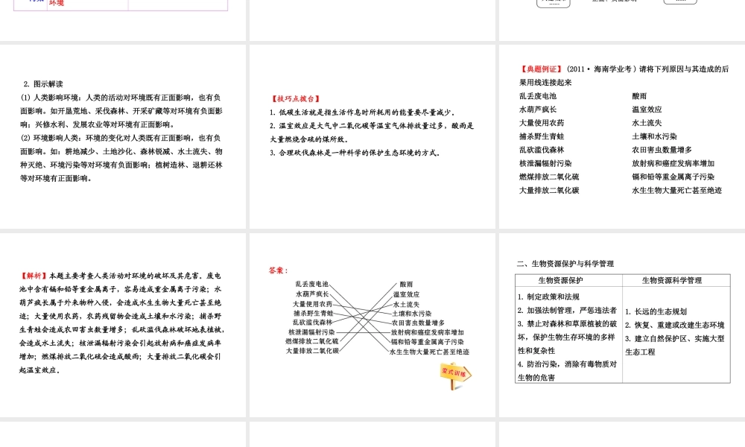Click 水葫芦疯长 in the 典题例证 slide
Image resolution: width=745 pixels, height=447 pixels.
click(x=538, y=110)
